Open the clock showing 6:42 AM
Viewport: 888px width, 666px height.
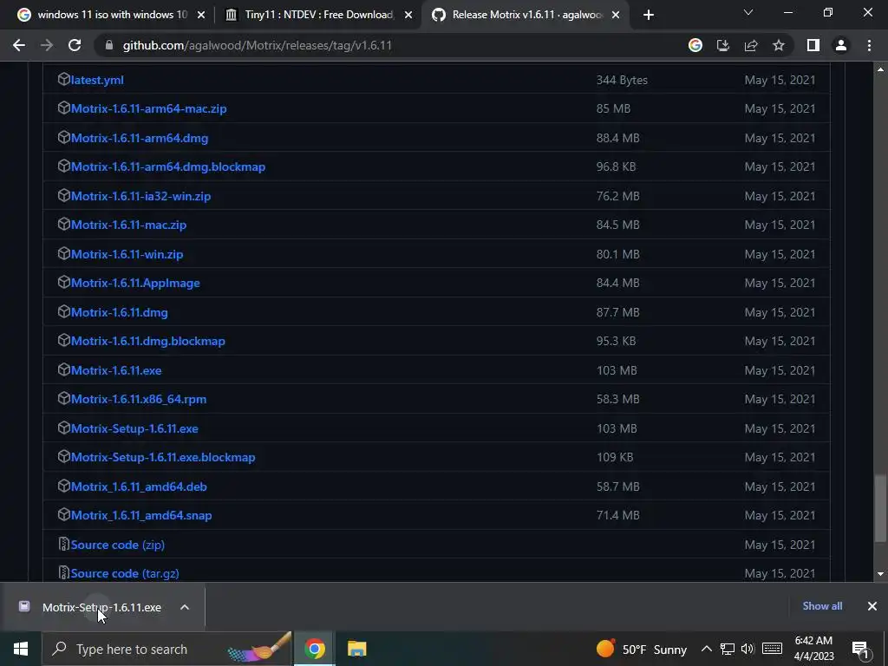coord(813,649)
